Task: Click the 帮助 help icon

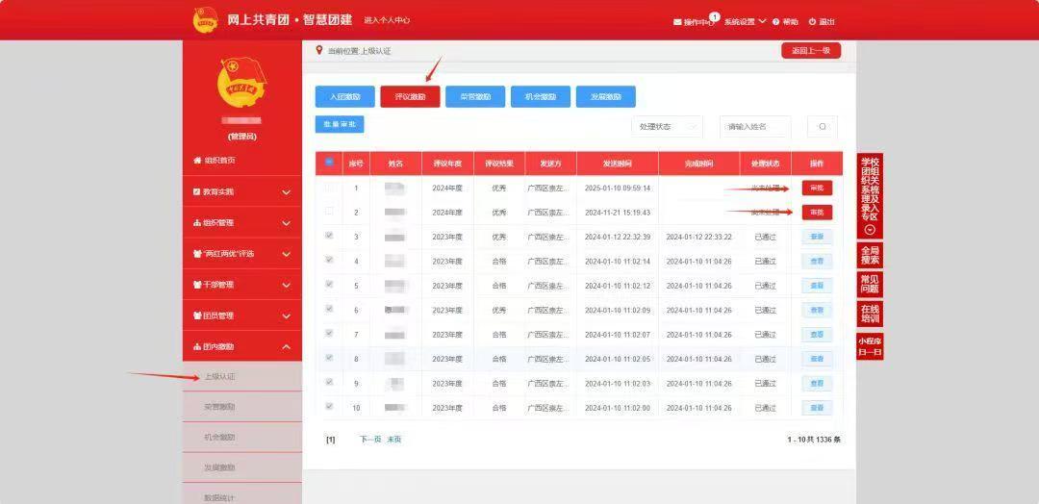Action: [775, 21]
